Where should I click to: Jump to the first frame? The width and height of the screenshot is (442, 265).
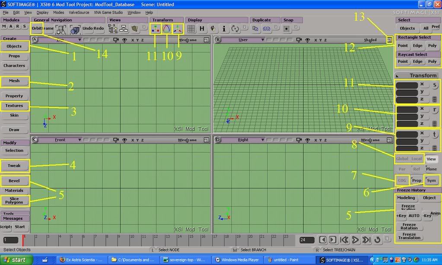tap(344, 240)
